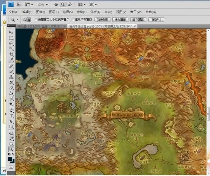
Task: Click the Hand tool in application bar
Action: pos(56,5)
